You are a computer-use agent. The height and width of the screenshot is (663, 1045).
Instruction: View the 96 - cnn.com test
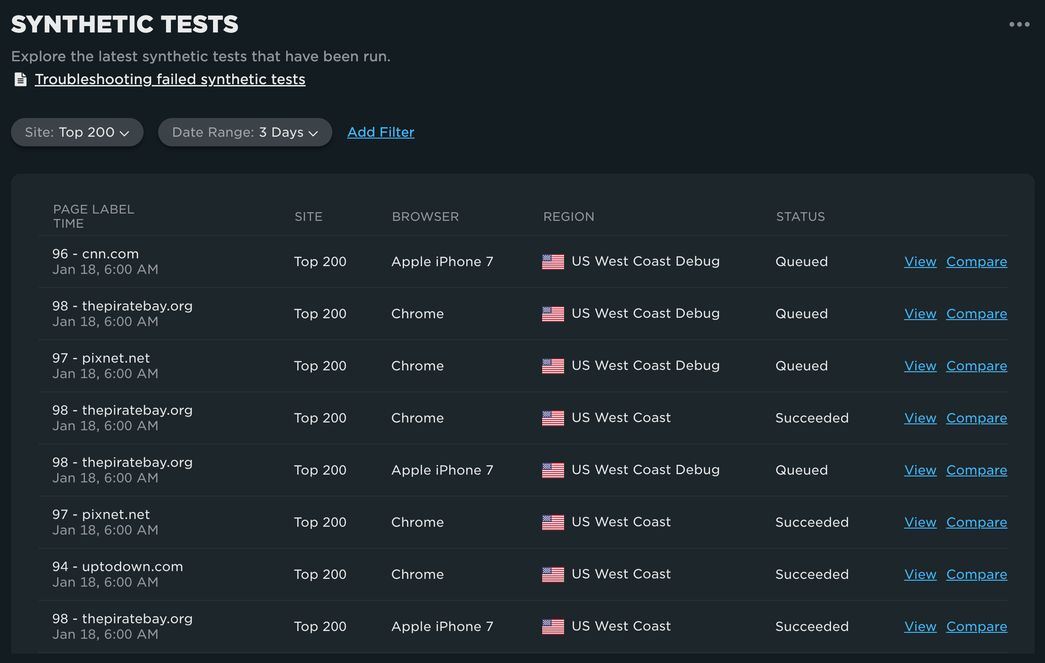point(920,262)
